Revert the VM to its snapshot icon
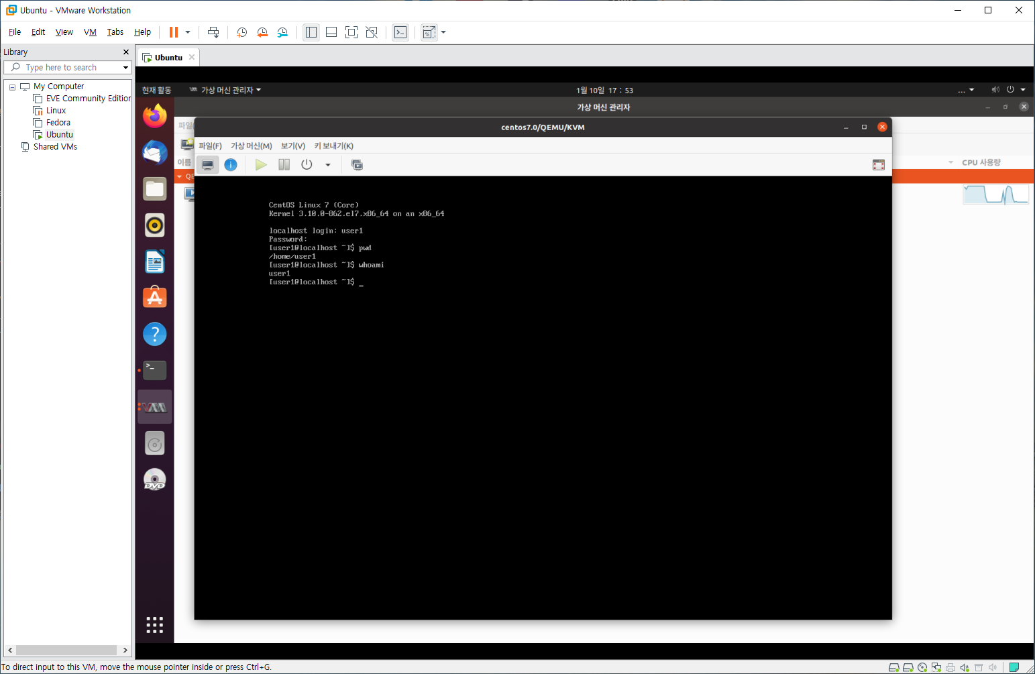Screen dimensions: 1035x674 pos(262,32)
